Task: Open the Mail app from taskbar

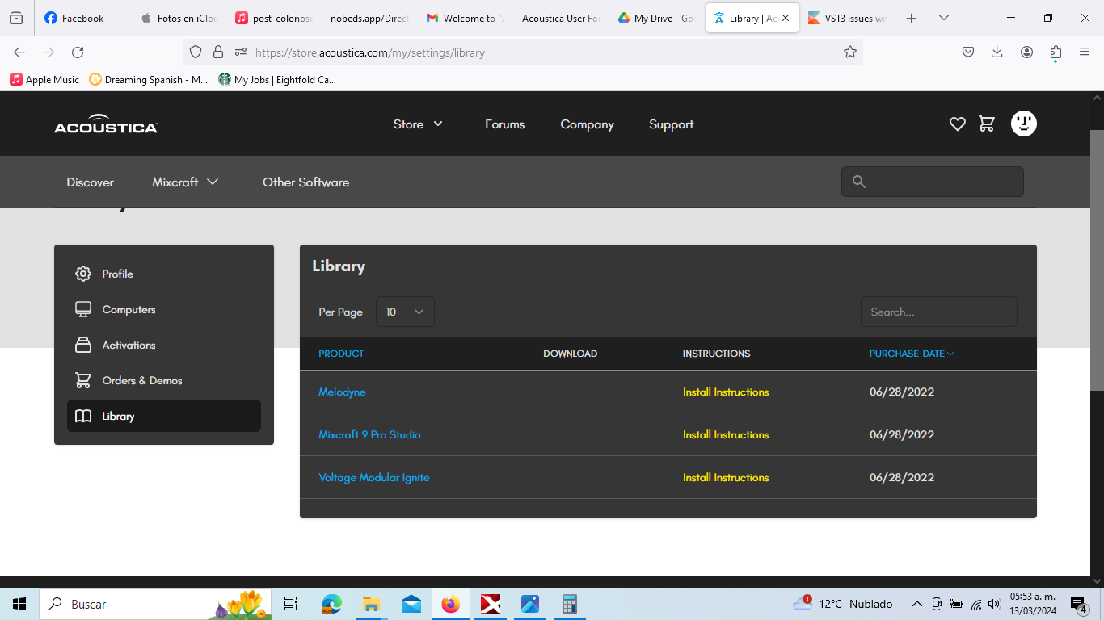Action: [411, 604]
